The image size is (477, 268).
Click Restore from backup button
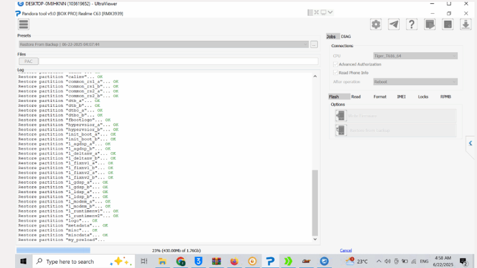(396, 130)
